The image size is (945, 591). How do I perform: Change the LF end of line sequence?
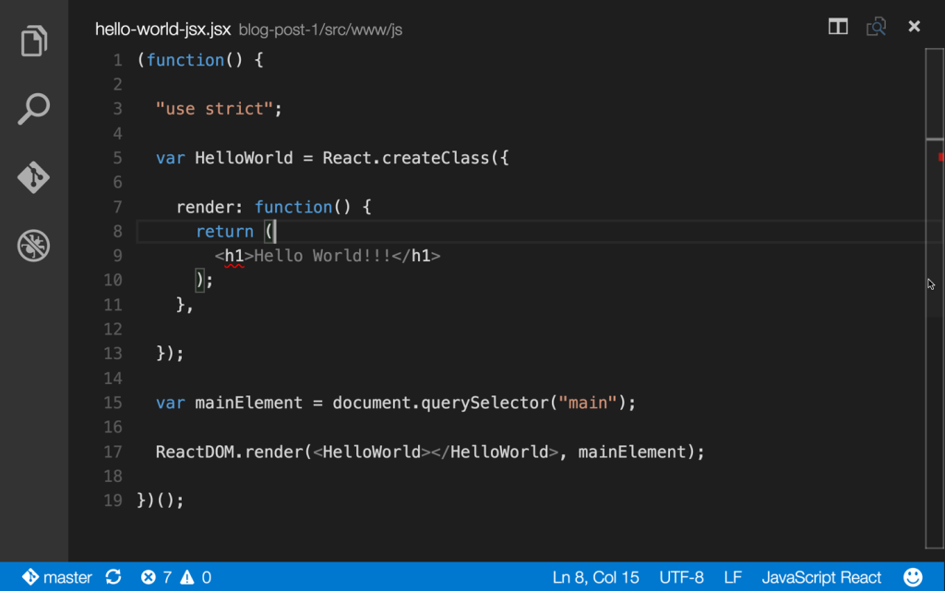732,577
